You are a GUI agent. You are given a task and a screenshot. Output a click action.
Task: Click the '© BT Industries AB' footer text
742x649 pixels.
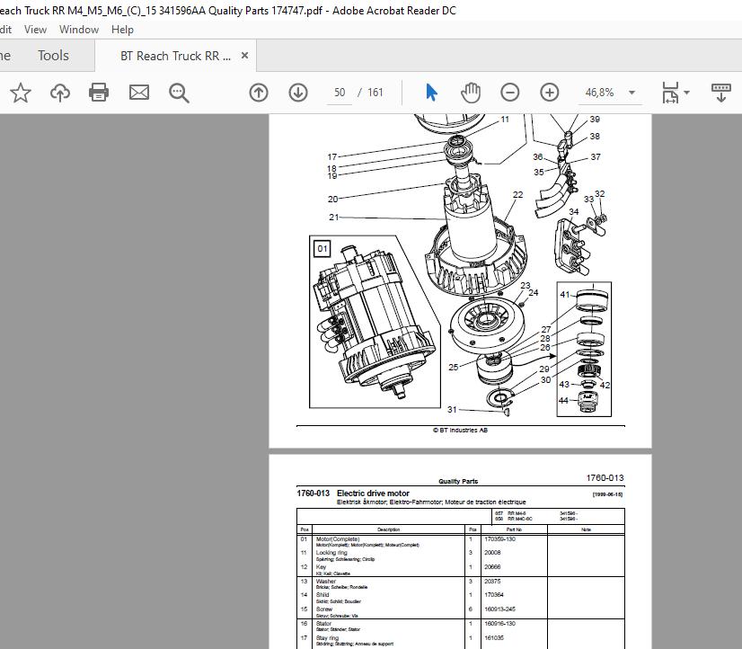tap(460, 430)
